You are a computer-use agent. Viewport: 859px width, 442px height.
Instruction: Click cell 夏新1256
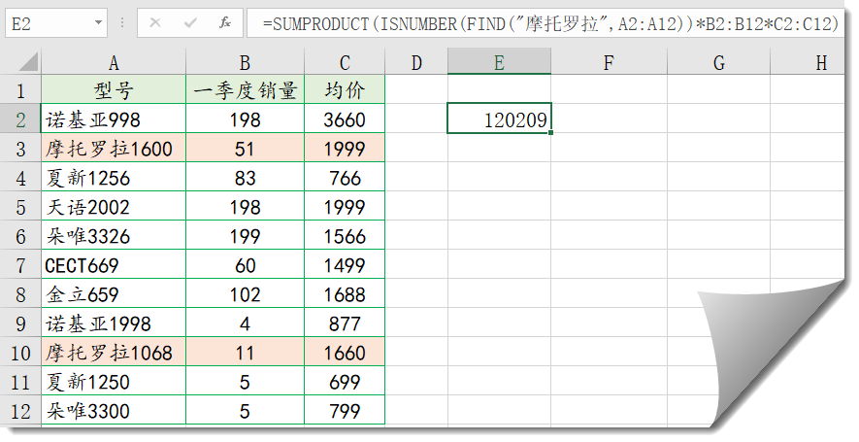[x=114, y=177]
